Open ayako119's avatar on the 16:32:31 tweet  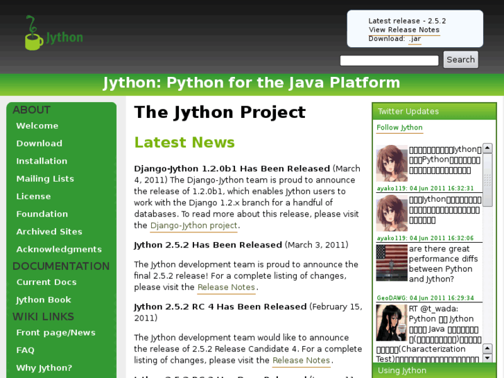click(392, 163)
